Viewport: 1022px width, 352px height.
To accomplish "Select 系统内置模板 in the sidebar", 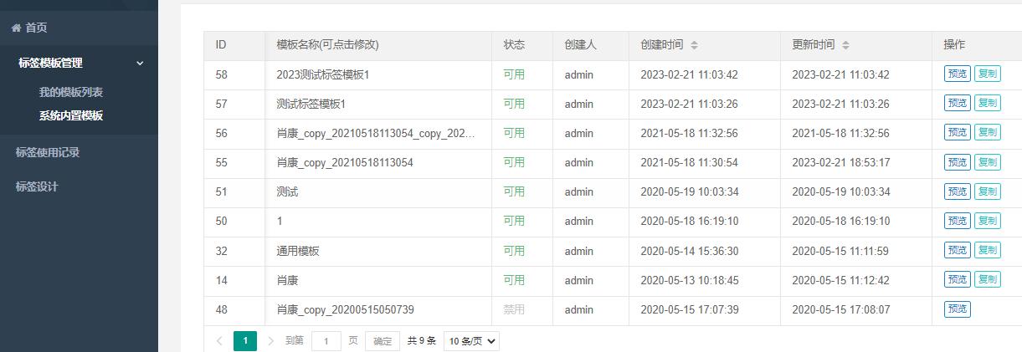I will coord(71,115).
